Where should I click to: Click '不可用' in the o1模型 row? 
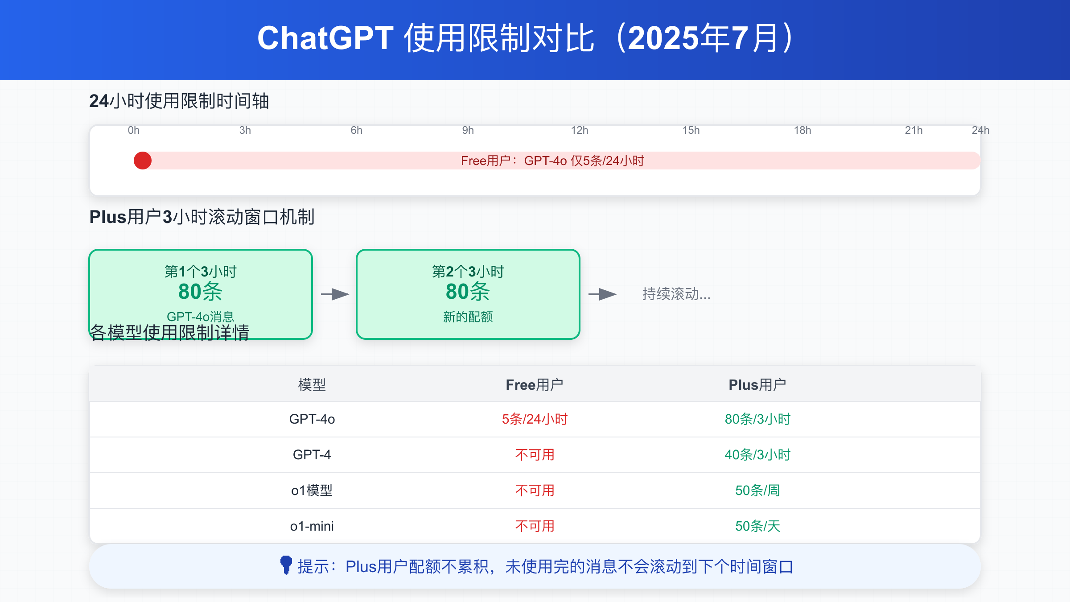tap(535, 491)
